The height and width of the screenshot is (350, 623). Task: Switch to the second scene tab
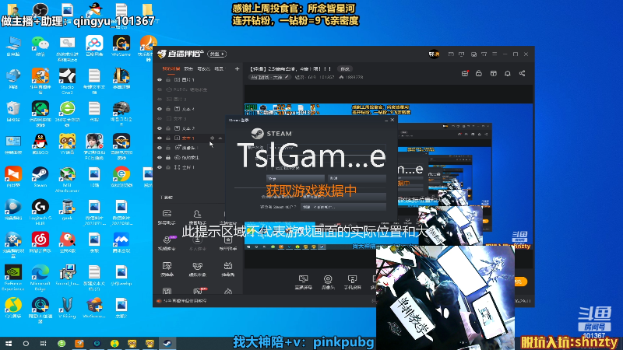188,68
